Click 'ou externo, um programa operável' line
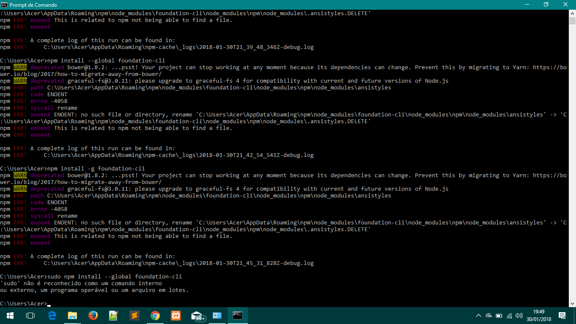Viewport: 576px width, 324px height. pyautogui.click(x=94, y=290)
